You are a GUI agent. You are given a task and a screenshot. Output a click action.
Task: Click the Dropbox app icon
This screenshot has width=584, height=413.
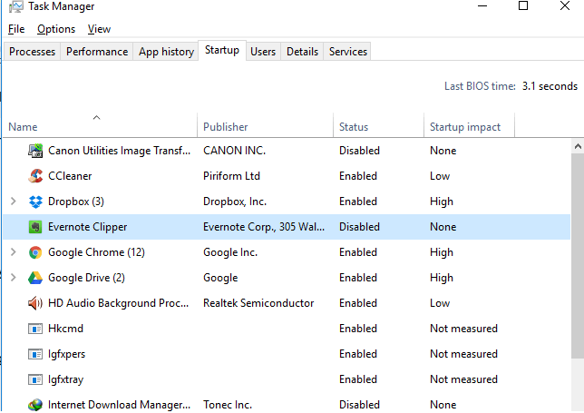[35, 202]
